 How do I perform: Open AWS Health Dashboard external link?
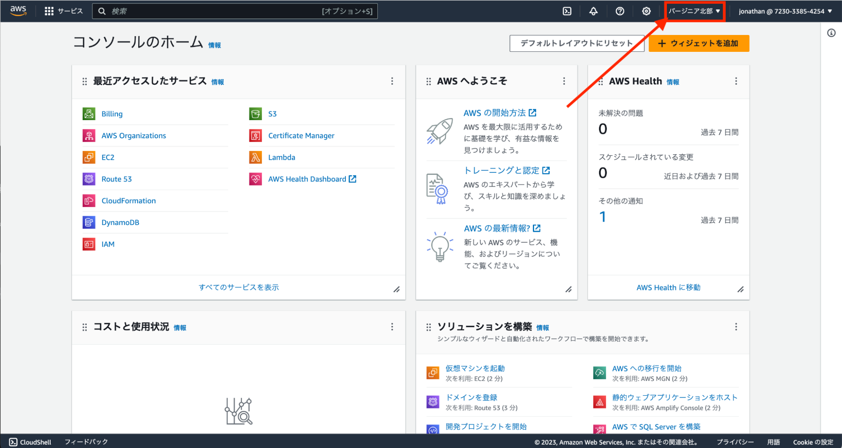coord(312,179)
